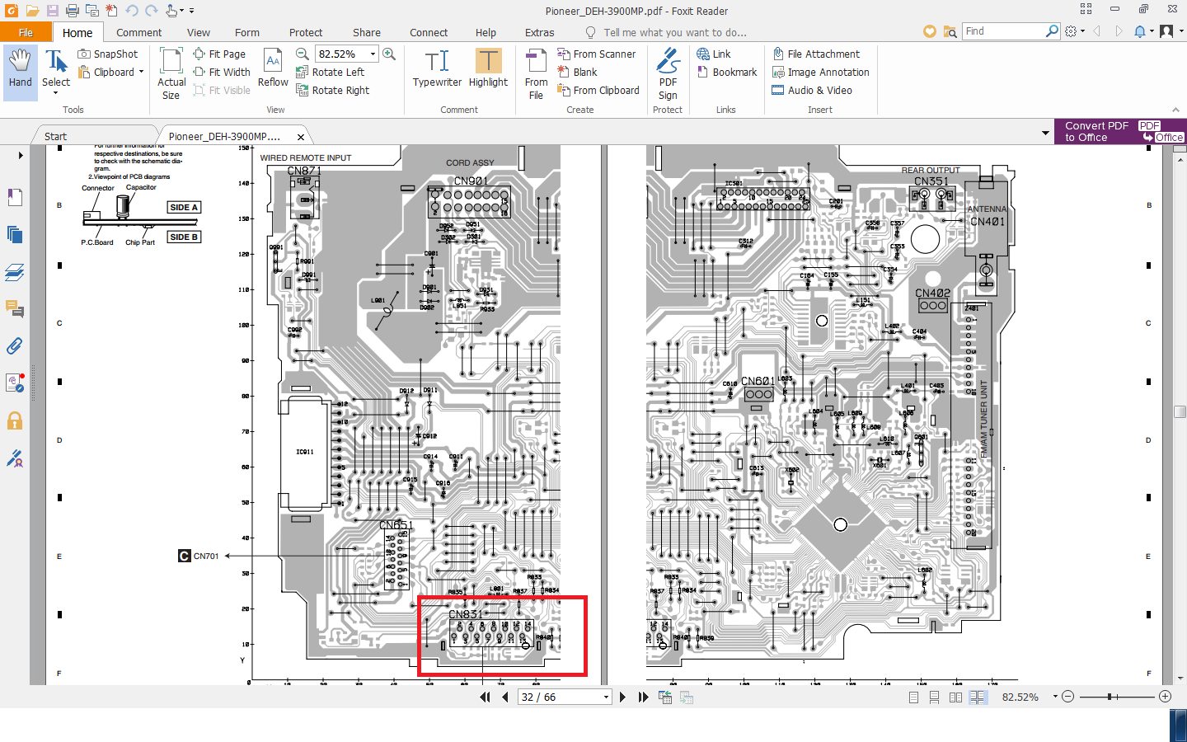Rotate the page right
Image resolution: width=1187 pixels, height=742 pixels.
333,90
